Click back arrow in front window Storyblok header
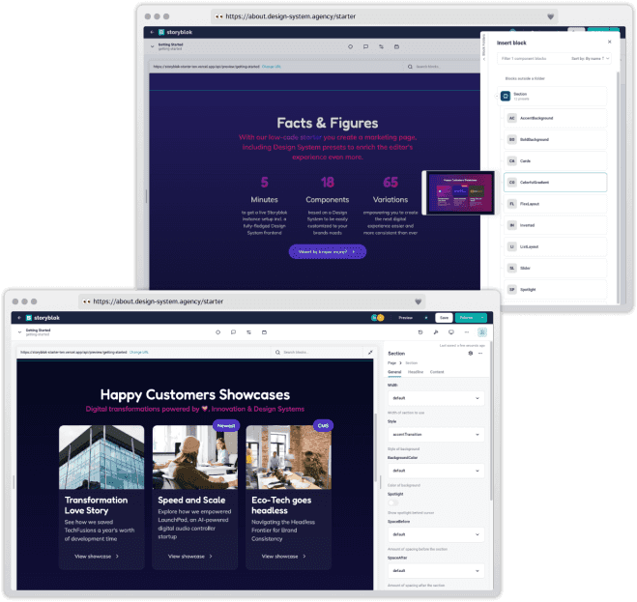Viewport: 637px width, 602px height. coord(19,318)
